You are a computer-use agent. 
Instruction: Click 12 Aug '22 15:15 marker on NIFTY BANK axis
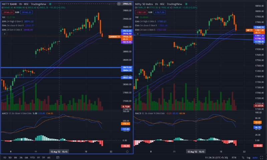pyautogui.click(x=59, y=152)
